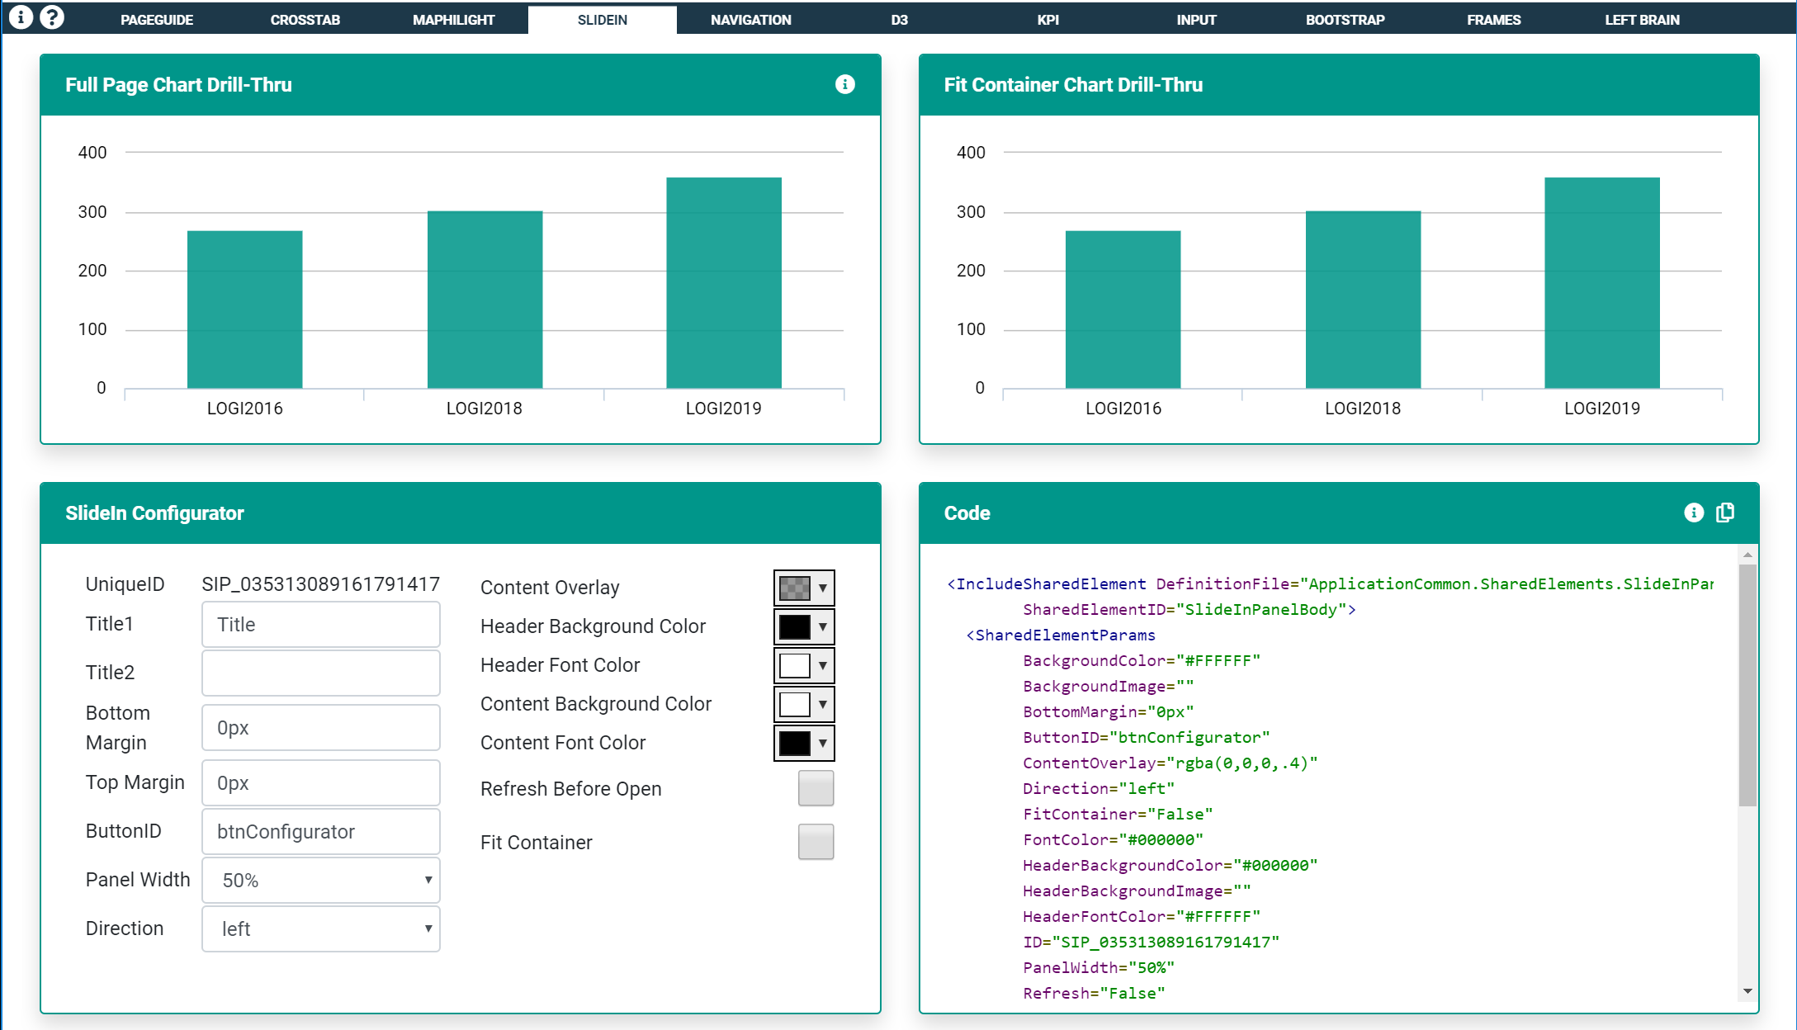Click LOGI2018 bar in Fit Container chart
This screenshot has height=1030, width=1797.
point(1363,300)
